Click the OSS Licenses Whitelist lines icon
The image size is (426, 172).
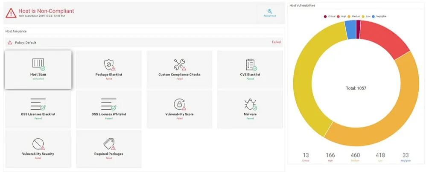pos(109,104)
